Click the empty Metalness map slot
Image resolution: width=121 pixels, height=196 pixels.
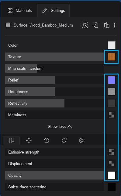112,115
